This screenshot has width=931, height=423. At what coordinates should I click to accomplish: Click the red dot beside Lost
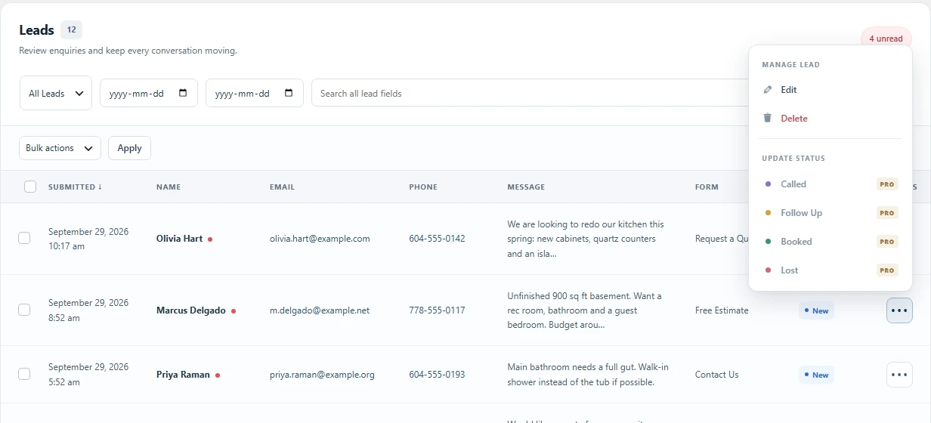[x=769, y=270]
